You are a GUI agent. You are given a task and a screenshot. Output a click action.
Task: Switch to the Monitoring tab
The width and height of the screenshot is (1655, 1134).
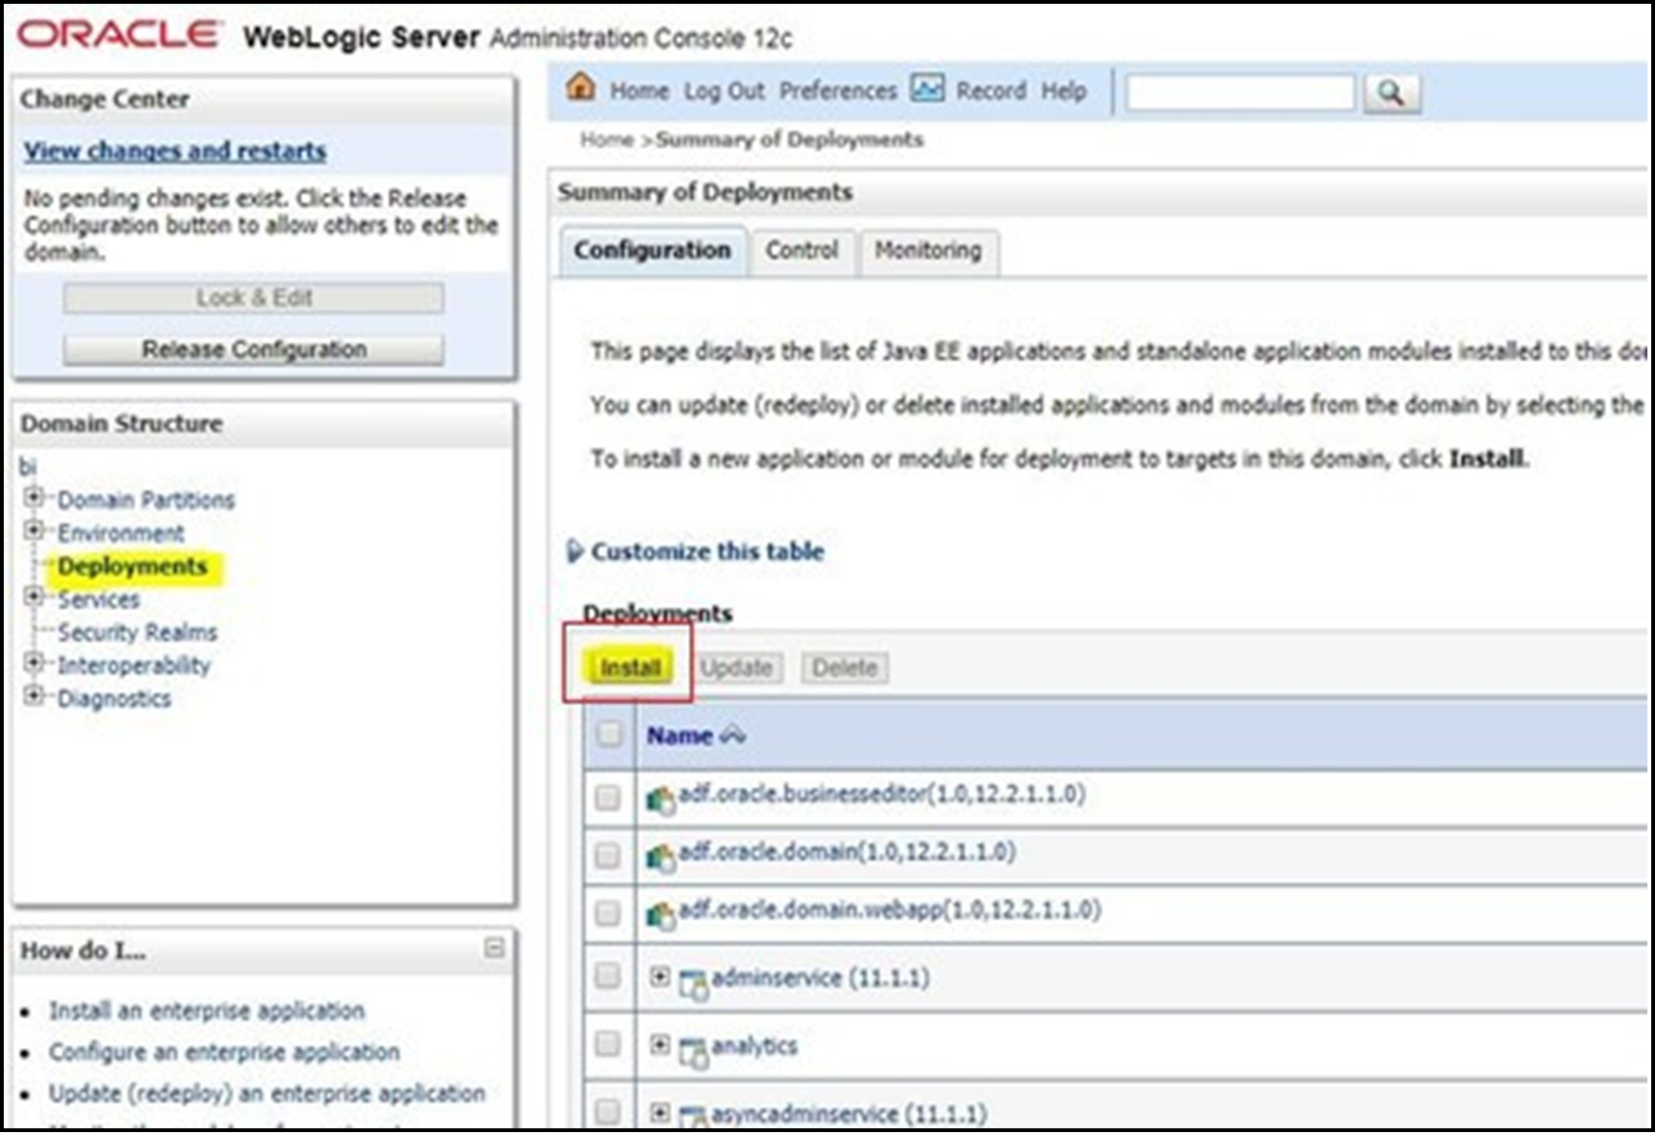point(928,252)
